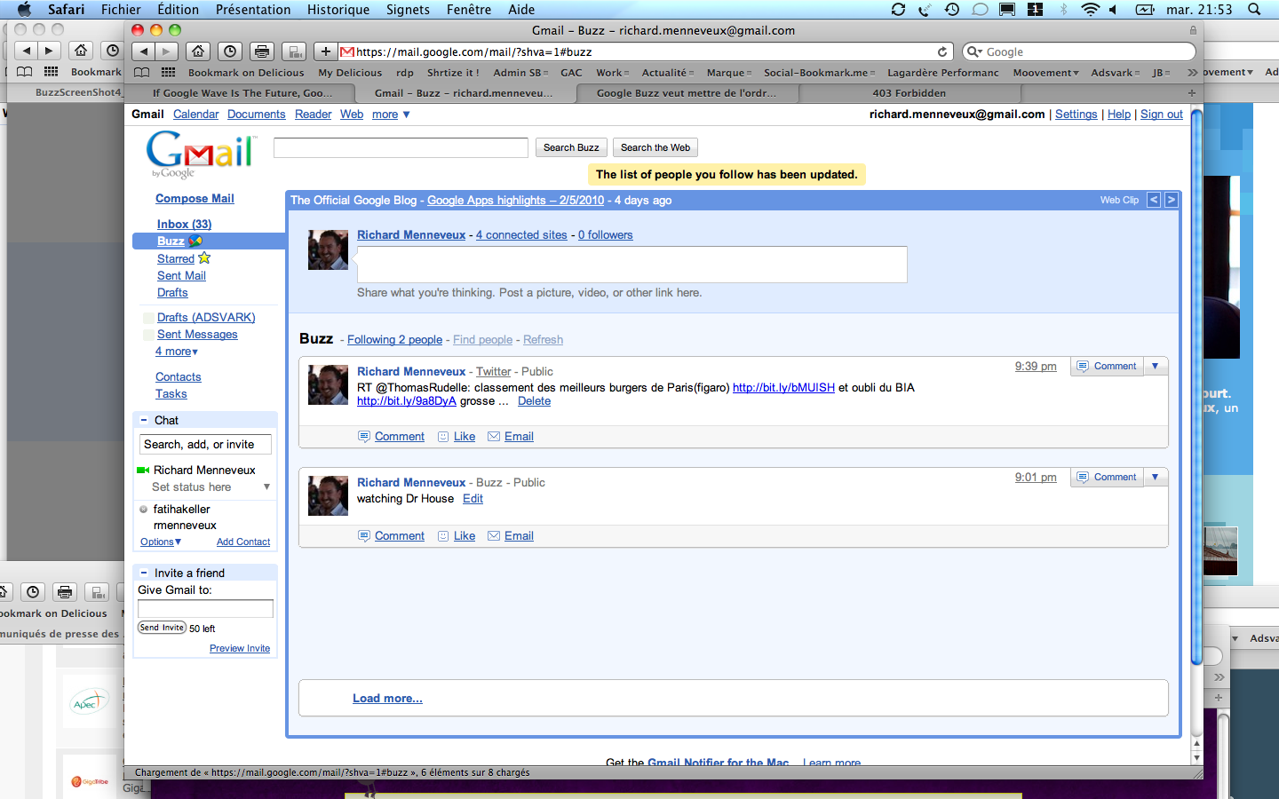The height and width of the screenshot is (799, 1279).
Task: Open the Safari home page icon
Action: [199, 51]
